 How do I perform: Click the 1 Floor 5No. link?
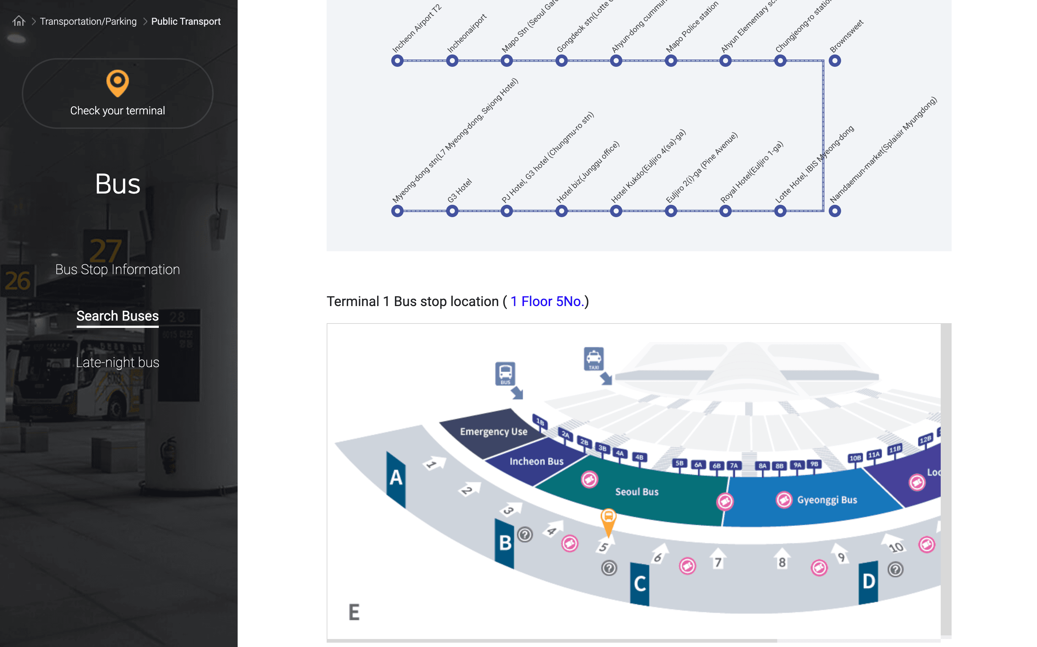(547, 301)
